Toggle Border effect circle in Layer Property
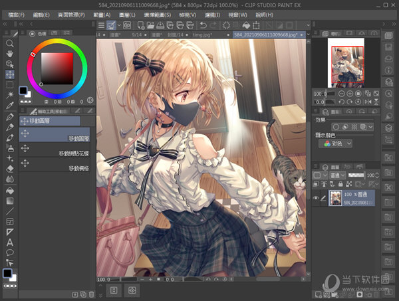Screen dimensions: 399x301 [336, 127]
